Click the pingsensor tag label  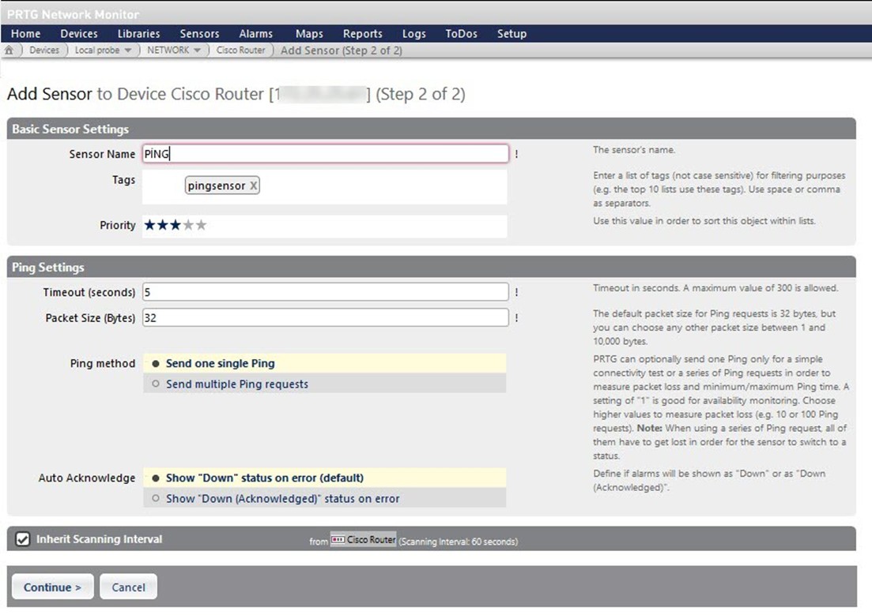click(217, 186)
